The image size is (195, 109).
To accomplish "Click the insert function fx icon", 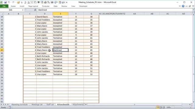I will 35,10.
